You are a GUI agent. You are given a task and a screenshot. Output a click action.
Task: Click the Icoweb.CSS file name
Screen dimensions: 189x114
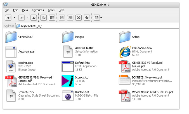(x=26, y=92)
